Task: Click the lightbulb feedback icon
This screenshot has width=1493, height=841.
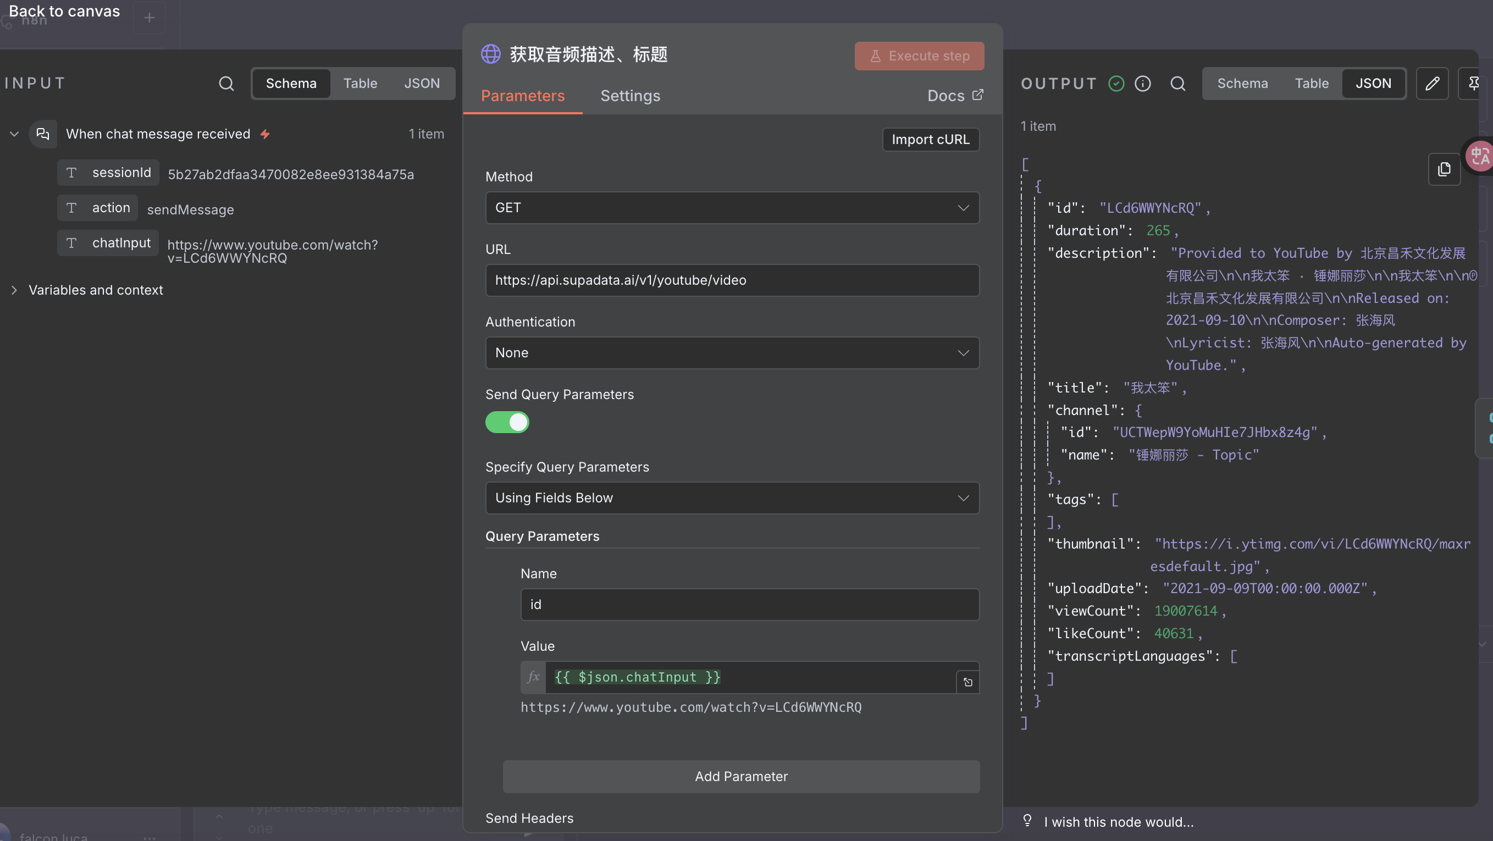Action: (1027, 820)
